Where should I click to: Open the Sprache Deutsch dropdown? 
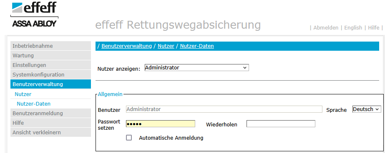(x=367, y=109)
